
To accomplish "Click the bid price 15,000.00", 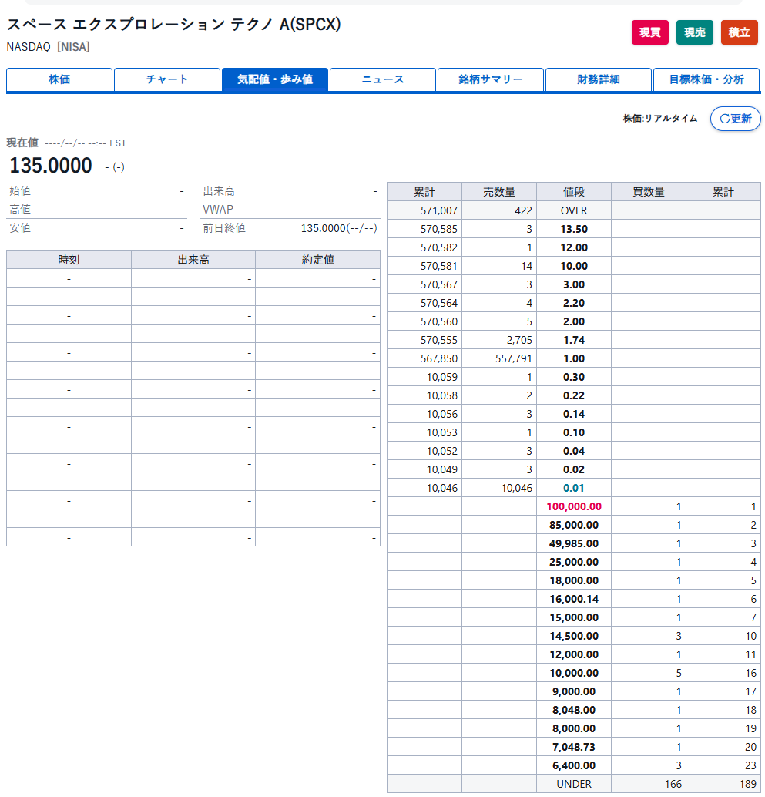I will (x=574, y=617).
